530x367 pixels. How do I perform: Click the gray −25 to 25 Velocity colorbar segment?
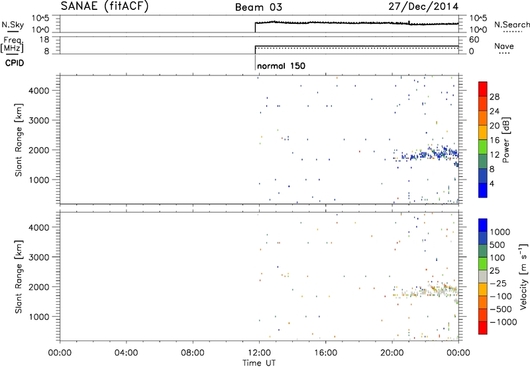click(483, 277)
